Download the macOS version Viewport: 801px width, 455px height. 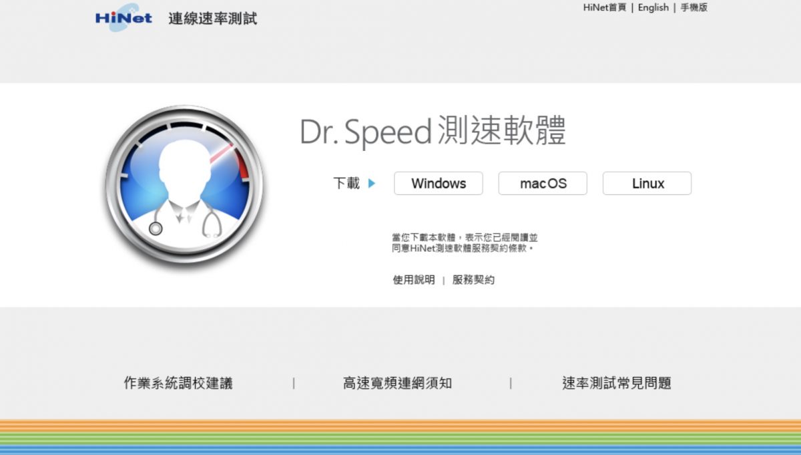pyautogui.click(x=543, y=183)
